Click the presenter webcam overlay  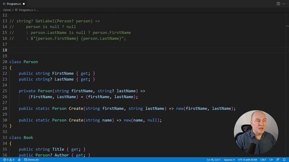256,132
